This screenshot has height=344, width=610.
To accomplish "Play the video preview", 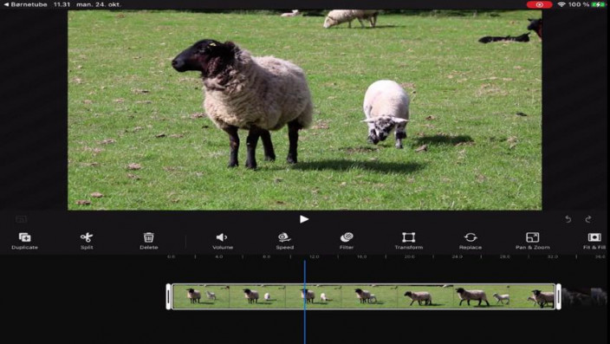I will pos(304,219).
